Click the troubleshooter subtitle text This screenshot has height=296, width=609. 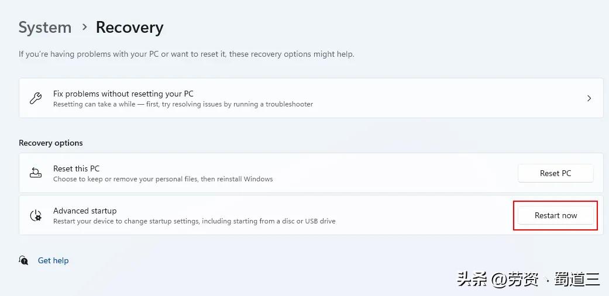pyautogui.click(x=183, y=104)
